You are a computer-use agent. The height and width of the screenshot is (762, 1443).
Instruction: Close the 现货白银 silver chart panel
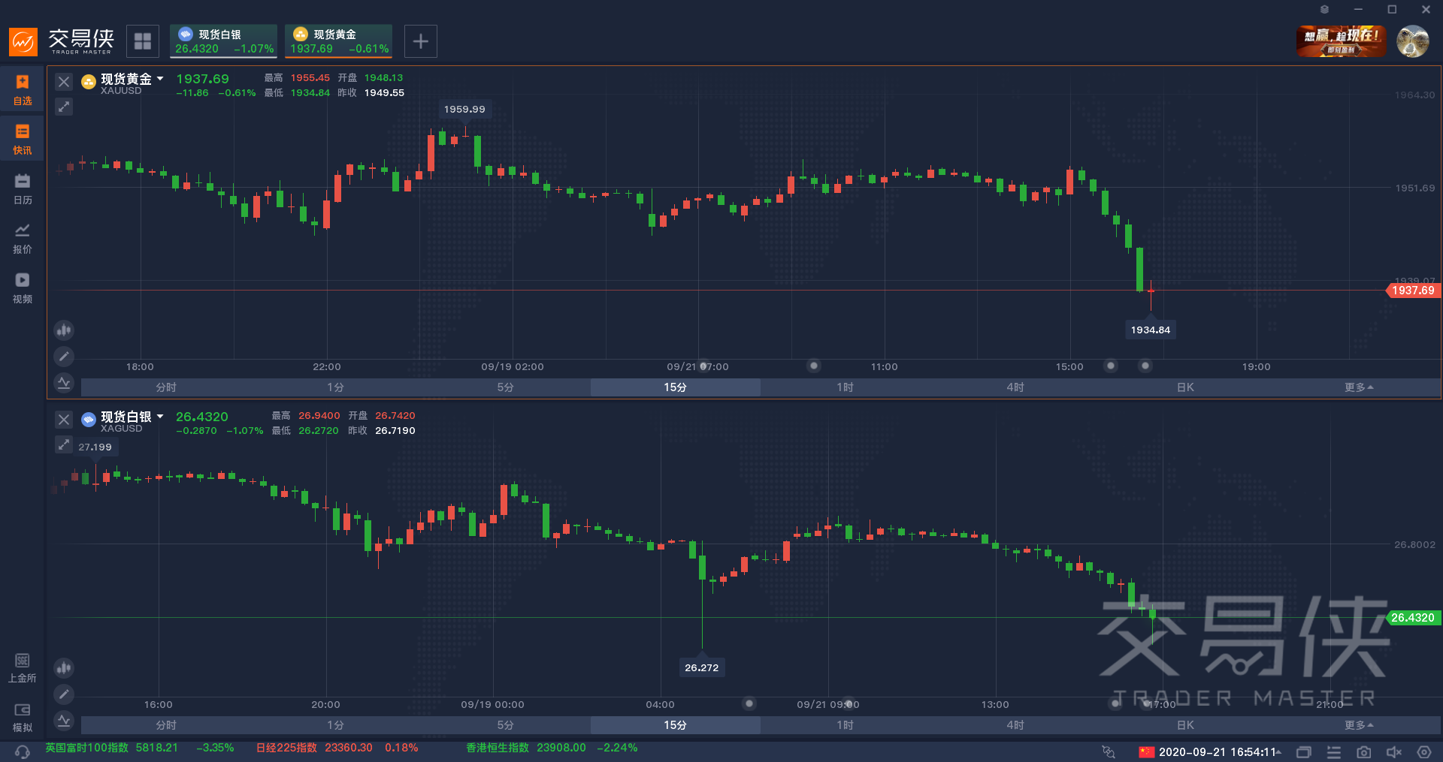pos(64,420)
